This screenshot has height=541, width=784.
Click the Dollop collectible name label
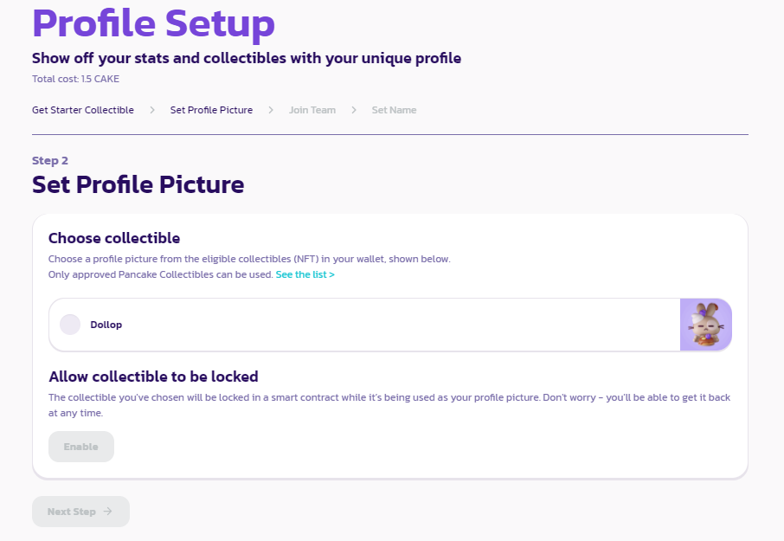pos(106,325)
